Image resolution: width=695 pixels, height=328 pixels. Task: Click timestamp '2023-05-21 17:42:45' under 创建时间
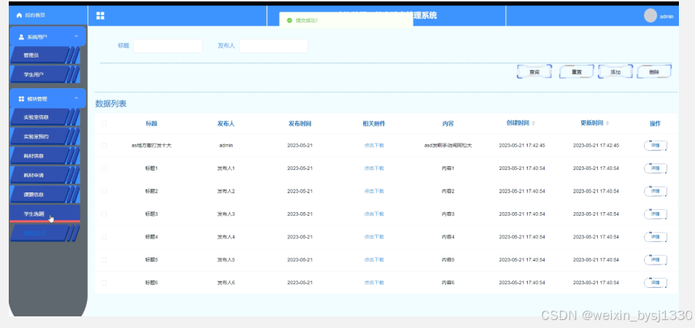coord(522,145)
